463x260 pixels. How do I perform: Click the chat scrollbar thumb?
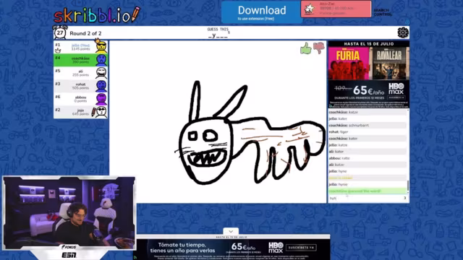[x=408, y=186]
